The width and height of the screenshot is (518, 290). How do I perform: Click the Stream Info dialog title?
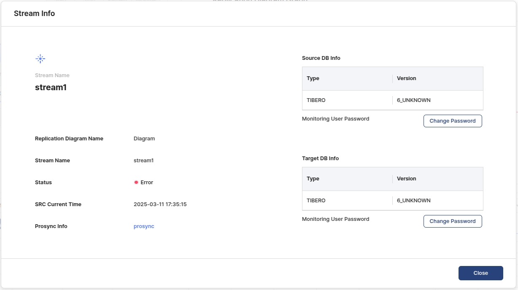coord(34,13)
